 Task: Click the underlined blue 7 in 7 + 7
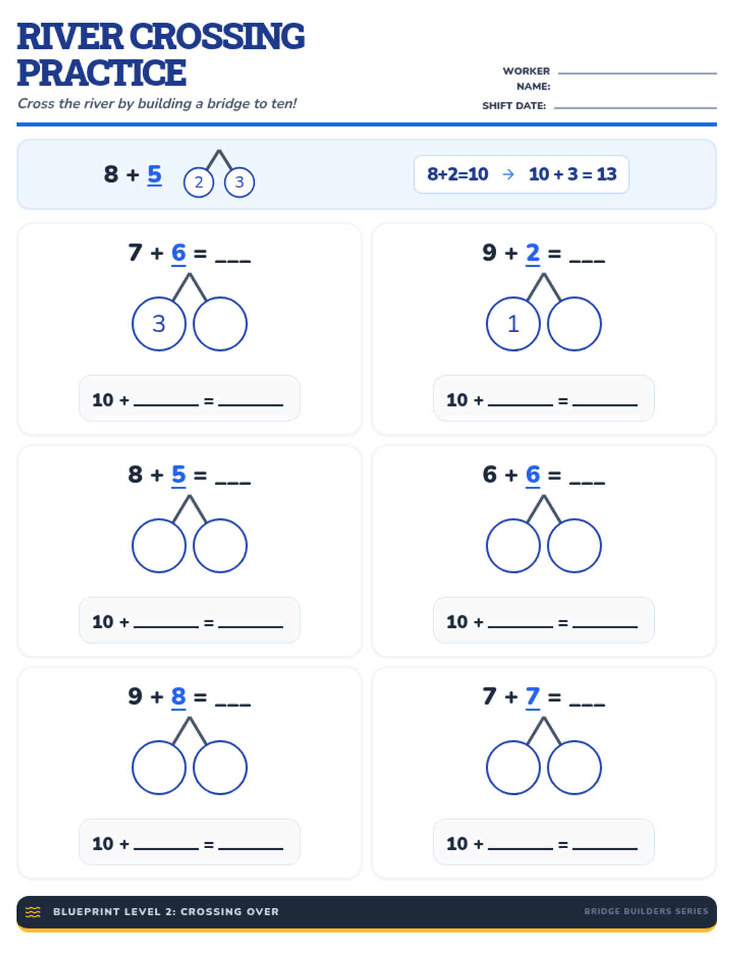533,696
